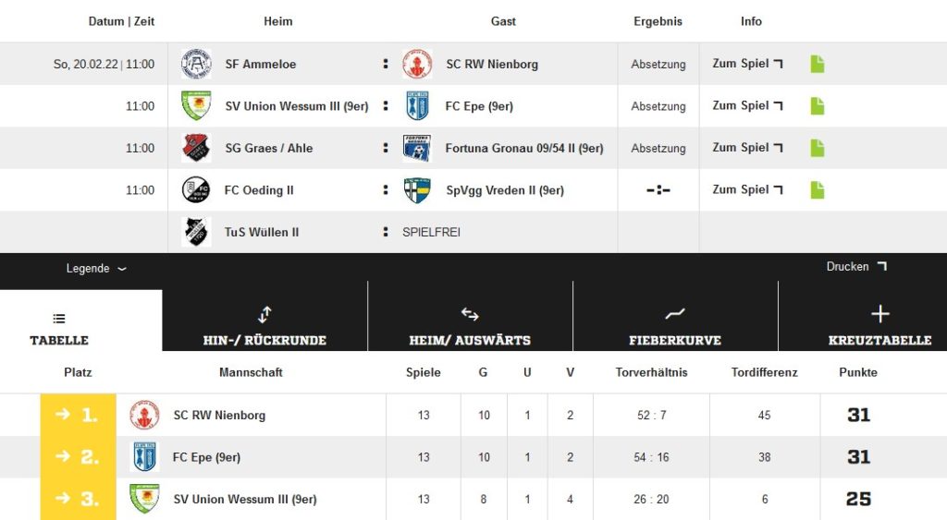
Task: Switch to the Hin-/Rückrunde tab
Action: 264,326
